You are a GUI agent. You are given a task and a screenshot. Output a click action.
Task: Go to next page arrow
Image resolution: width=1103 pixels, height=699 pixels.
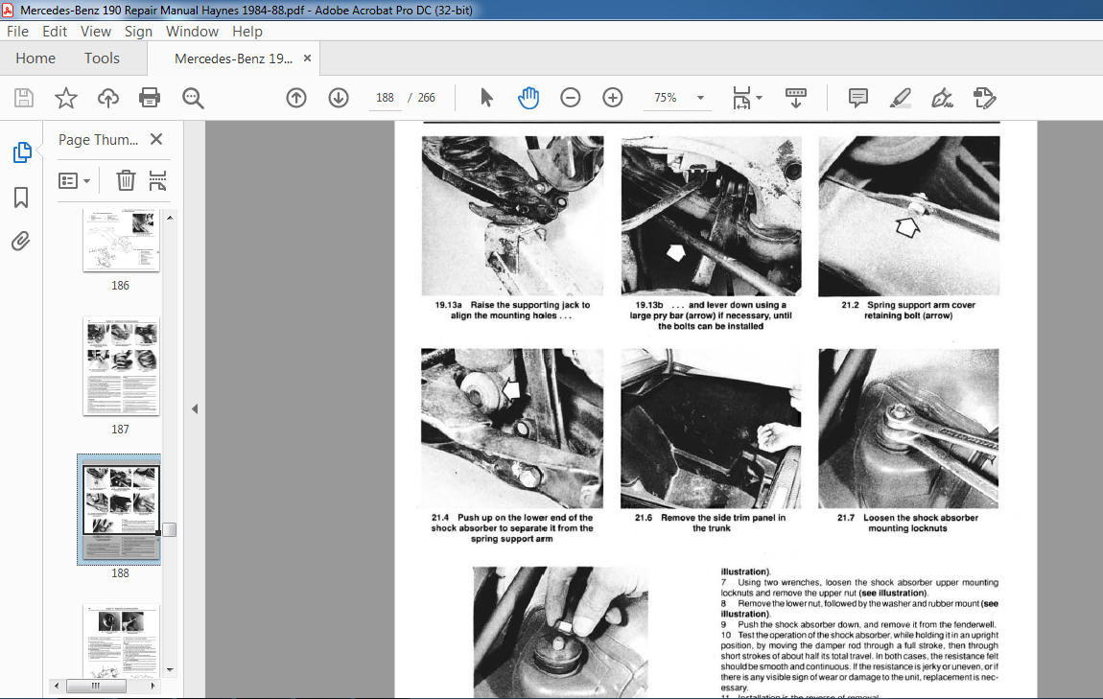(x=339, y=98)
